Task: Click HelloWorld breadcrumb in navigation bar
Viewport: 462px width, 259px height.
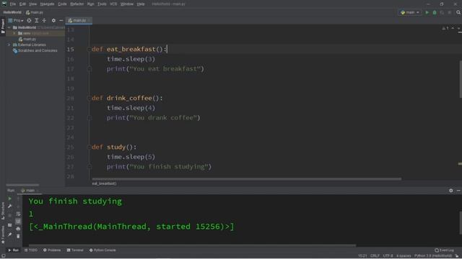Action: point(12,12)
